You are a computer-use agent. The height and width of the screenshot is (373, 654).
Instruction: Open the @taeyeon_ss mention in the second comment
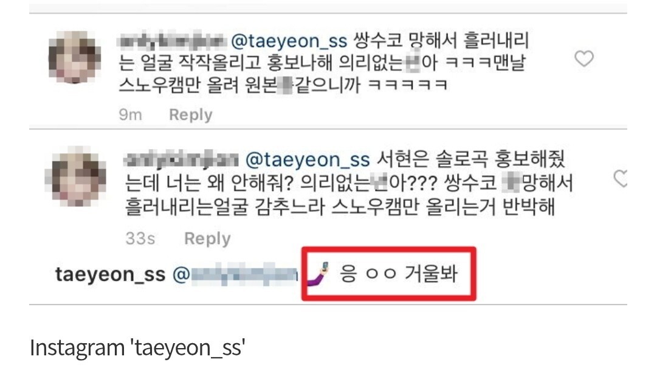(308, 160)
